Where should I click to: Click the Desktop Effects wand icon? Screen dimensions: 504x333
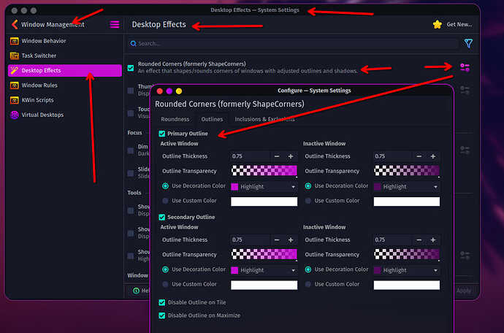14,70
